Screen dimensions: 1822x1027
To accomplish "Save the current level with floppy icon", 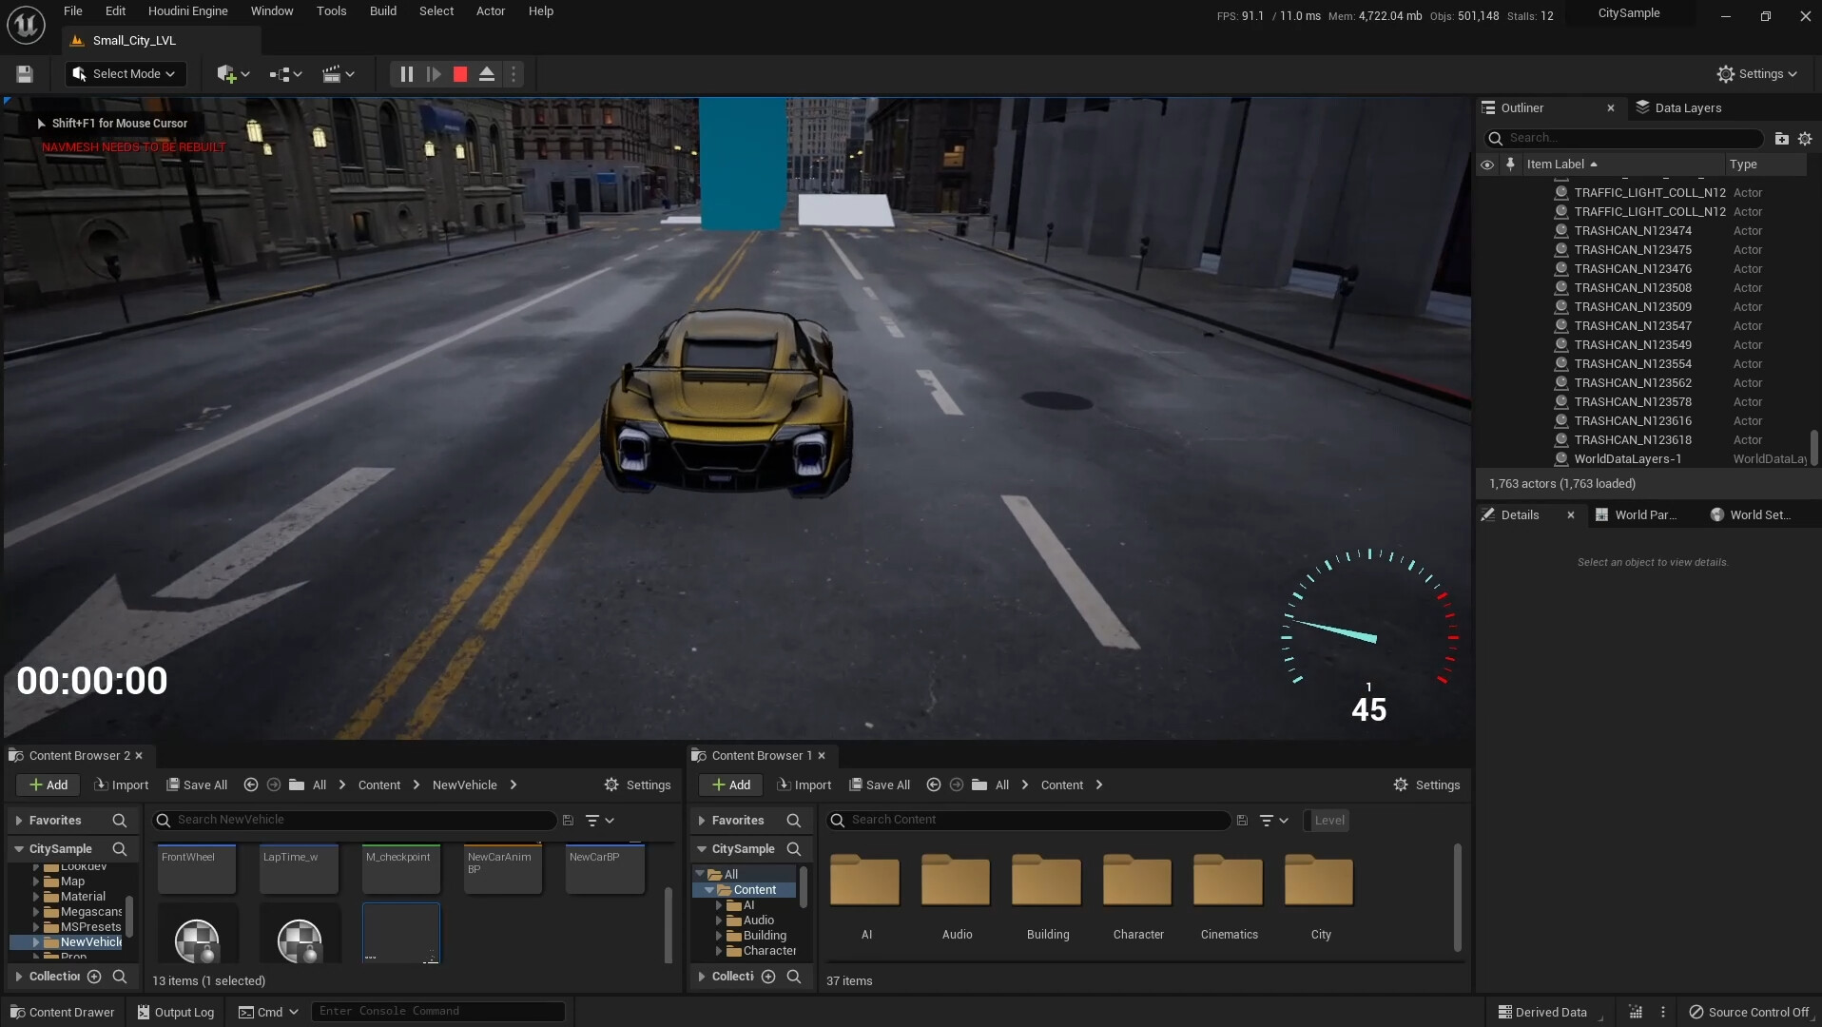I will [x=24, y=73].
